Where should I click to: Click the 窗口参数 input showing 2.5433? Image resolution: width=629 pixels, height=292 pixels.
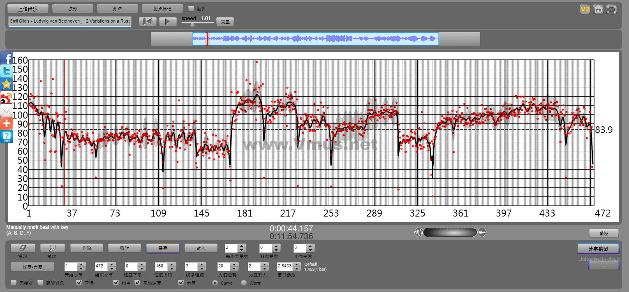pyautogui.click(x=285, y=266)
